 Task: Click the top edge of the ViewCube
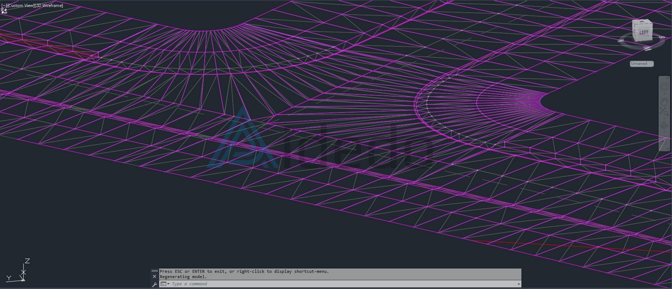[x=643, y=23]
